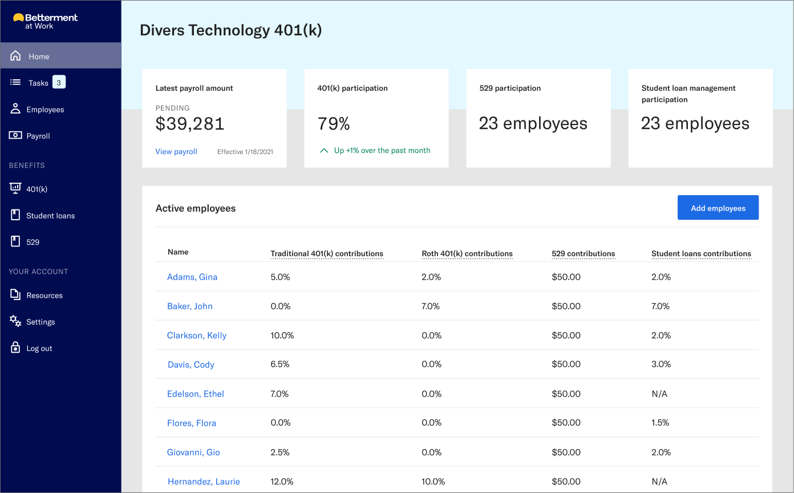Click the Student loan management participation count

tap(695, 123)
